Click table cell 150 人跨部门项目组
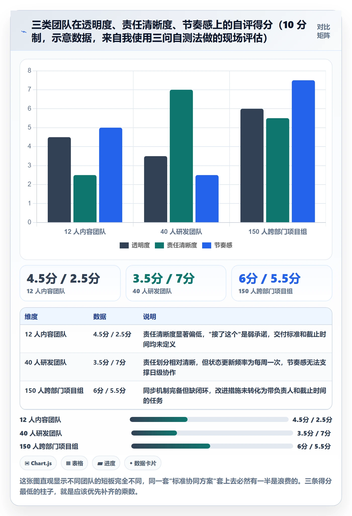The height and width of the screenshot is (516, 352). pos(54,391)
